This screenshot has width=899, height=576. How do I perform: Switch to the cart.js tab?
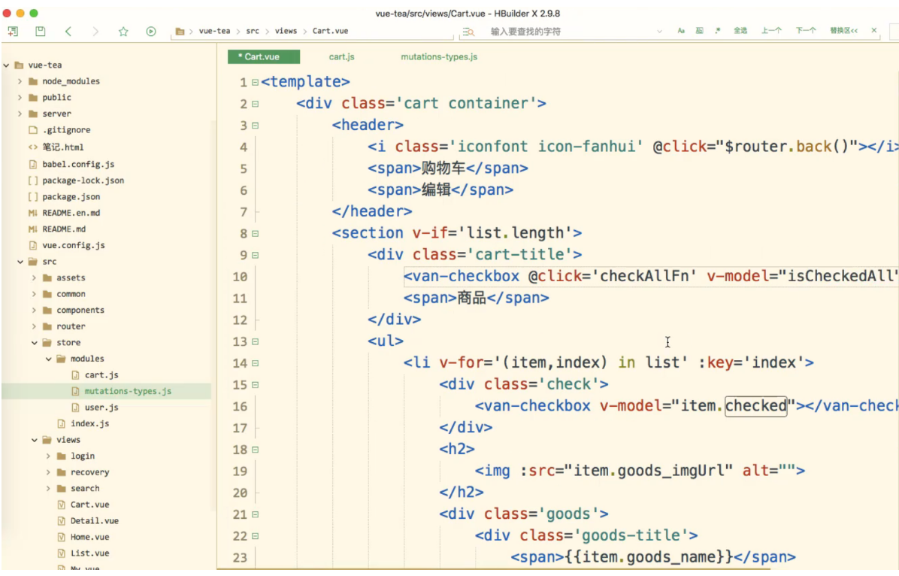click(342, 57)
